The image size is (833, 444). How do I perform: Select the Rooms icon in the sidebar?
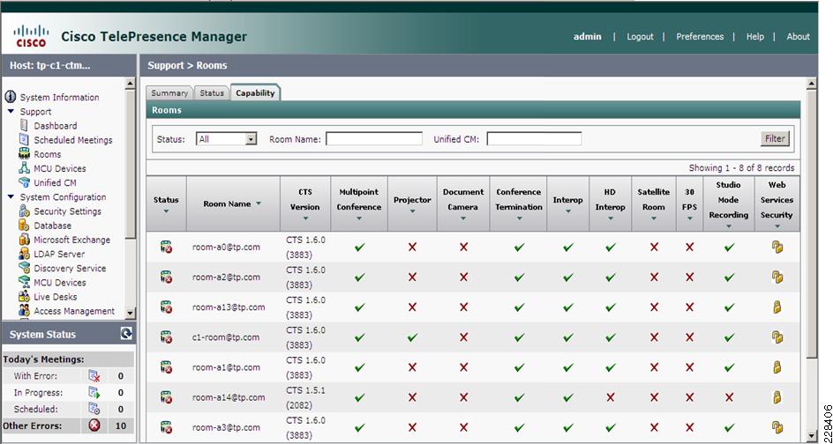point(24,154)
